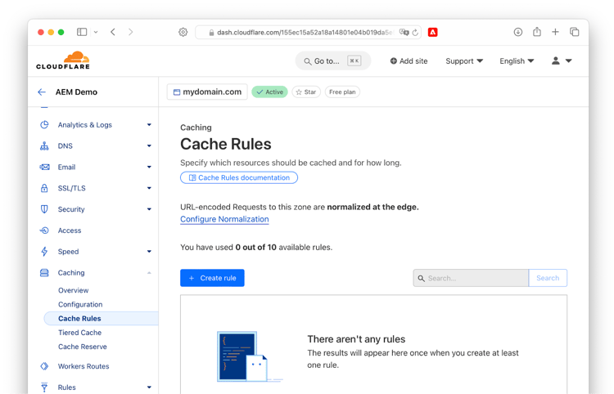Open Workers Routes in the sidebar
This screenshot has height=394, width=614.
point(84,366)
